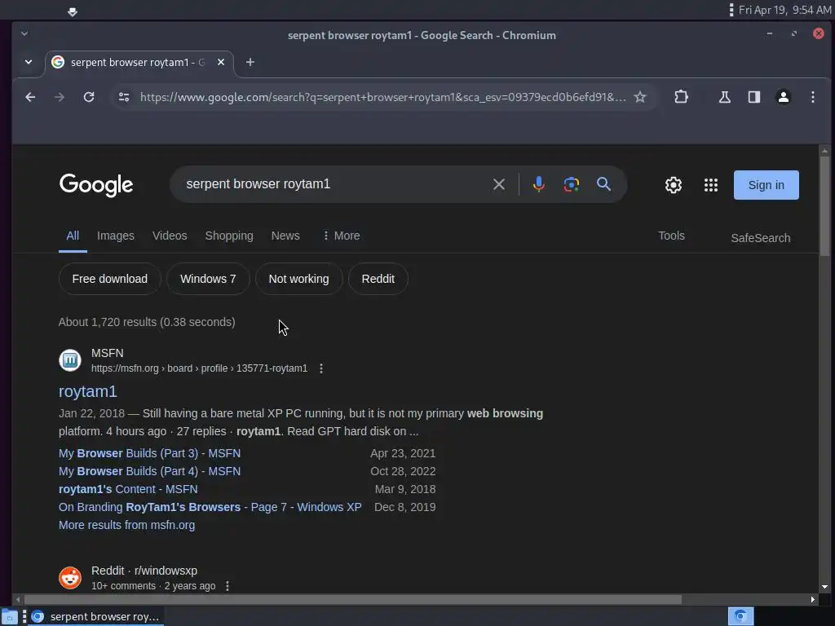Click the top panel date and time
The image size is (835, 626).
784,10
